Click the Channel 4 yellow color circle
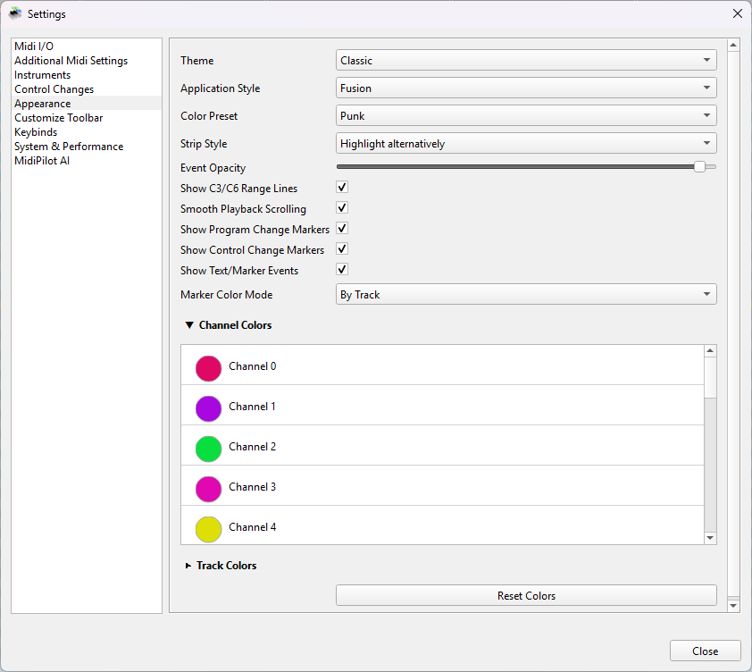Screen dimensions: 752x672 [x=208, y=529]
